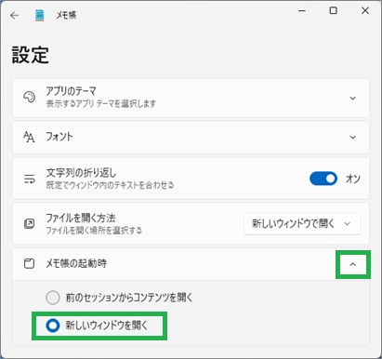382x359 pixels.
Task: Minimize the メモ帳 settings window
Action: tap(302, 11)
